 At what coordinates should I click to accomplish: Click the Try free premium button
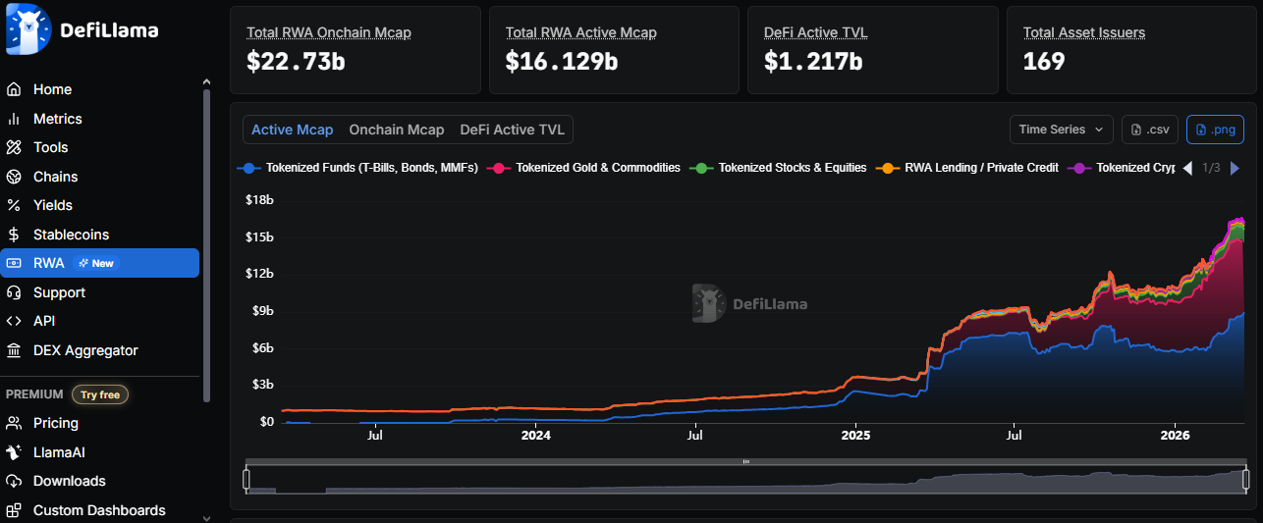click(100, 394)
